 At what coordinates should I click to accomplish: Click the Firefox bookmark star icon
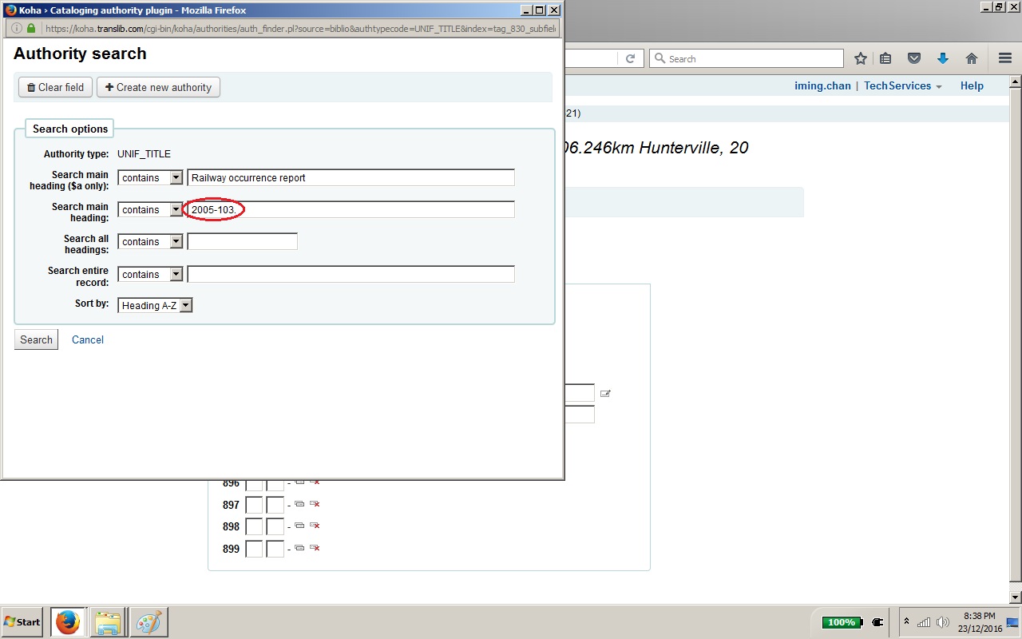860,58
